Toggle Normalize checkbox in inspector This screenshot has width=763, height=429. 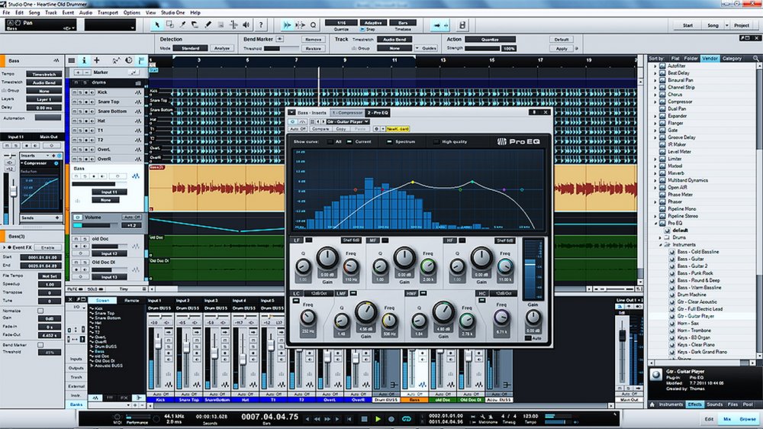pyautogui.click(x=41, y=311)
